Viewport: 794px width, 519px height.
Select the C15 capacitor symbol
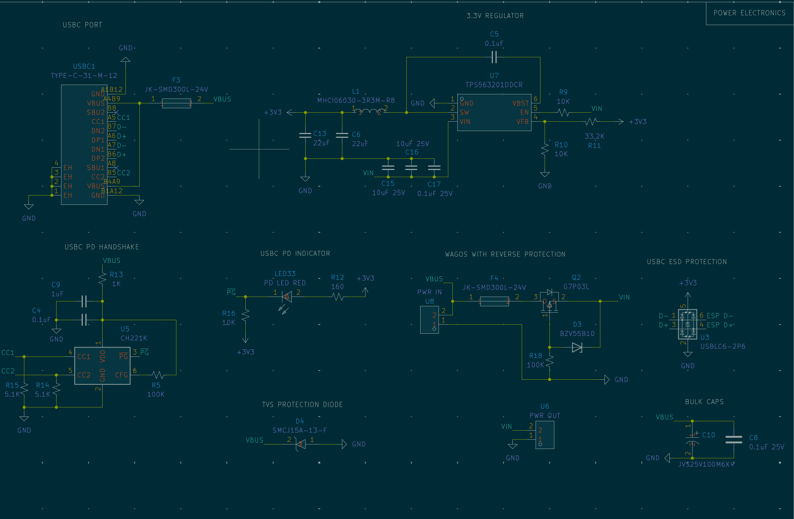388,167
